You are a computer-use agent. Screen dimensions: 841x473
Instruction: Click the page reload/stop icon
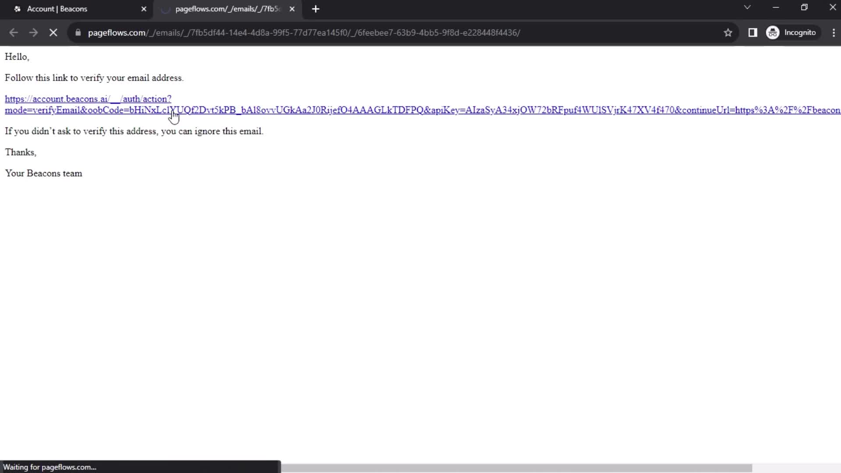point(53,32)
